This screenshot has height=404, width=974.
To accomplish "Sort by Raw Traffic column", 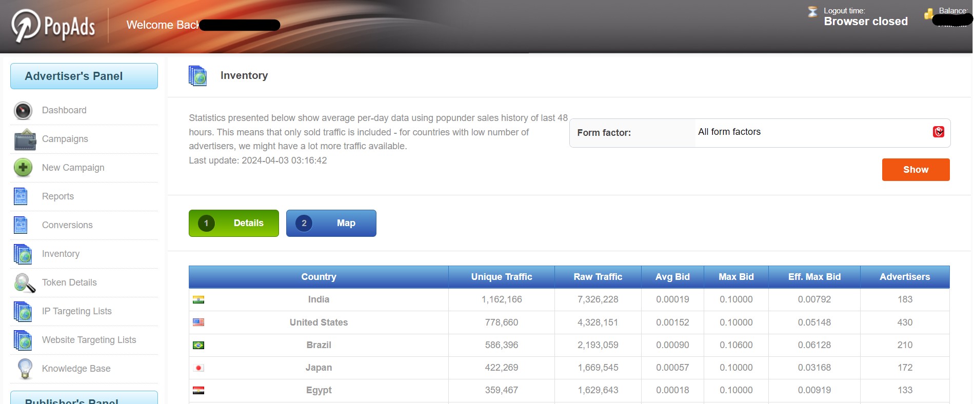I will (598, 277).
